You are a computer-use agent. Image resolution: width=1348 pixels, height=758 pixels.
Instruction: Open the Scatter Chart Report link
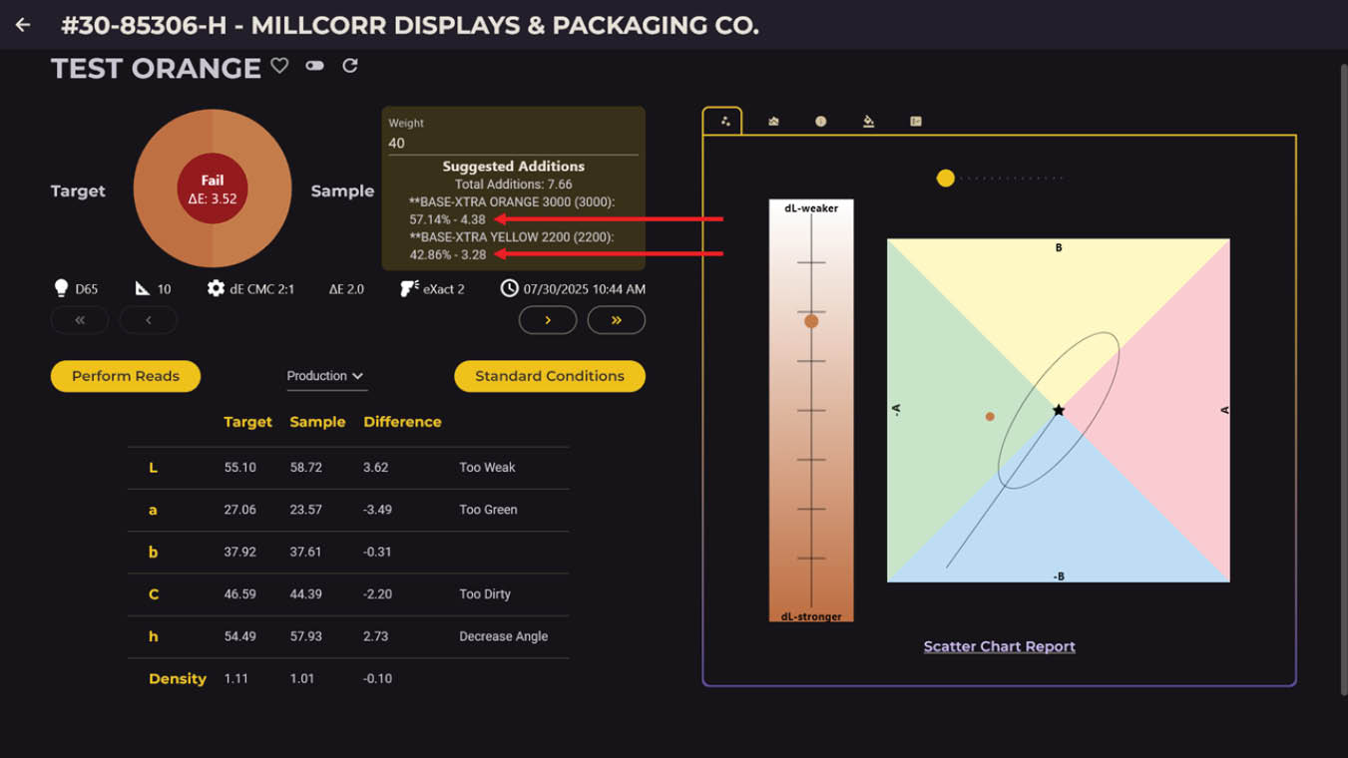coord(999,646)
